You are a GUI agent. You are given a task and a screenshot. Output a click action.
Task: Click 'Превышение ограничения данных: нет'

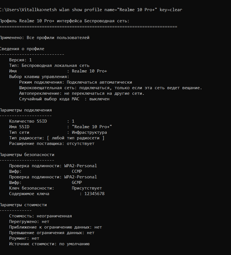(52, 233)
